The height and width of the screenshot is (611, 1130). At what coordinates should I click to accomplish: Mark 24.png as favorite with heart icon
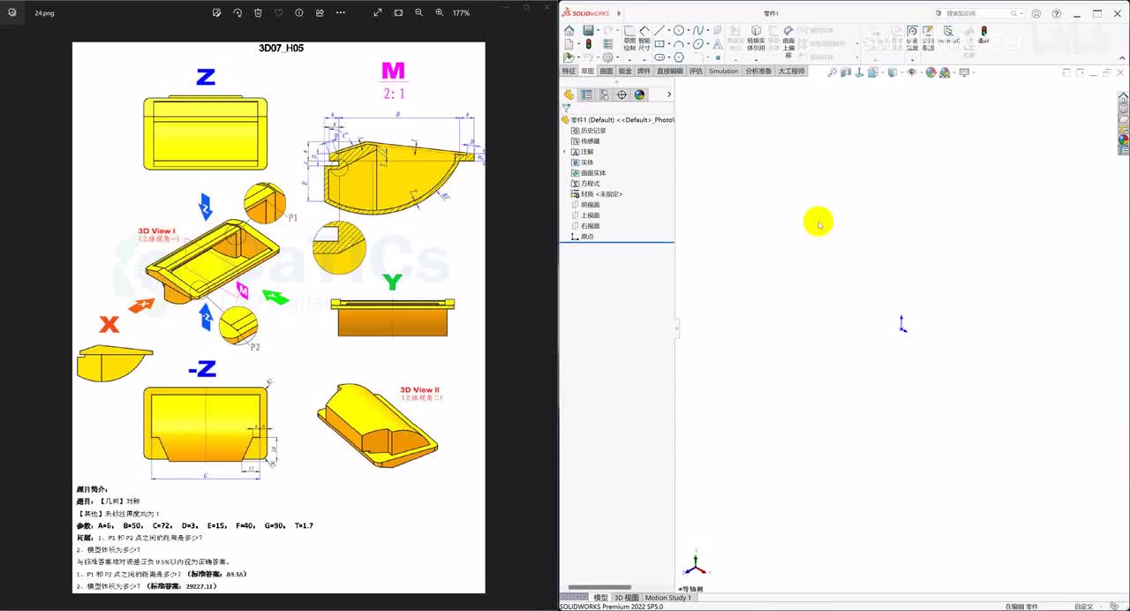279,13
